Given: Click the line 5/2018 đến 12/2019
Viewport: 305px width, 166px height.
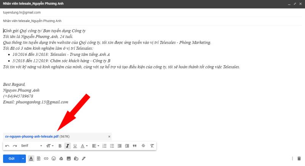Looking at the screenshot, I should pyautogui.click(x=61, y=61).
